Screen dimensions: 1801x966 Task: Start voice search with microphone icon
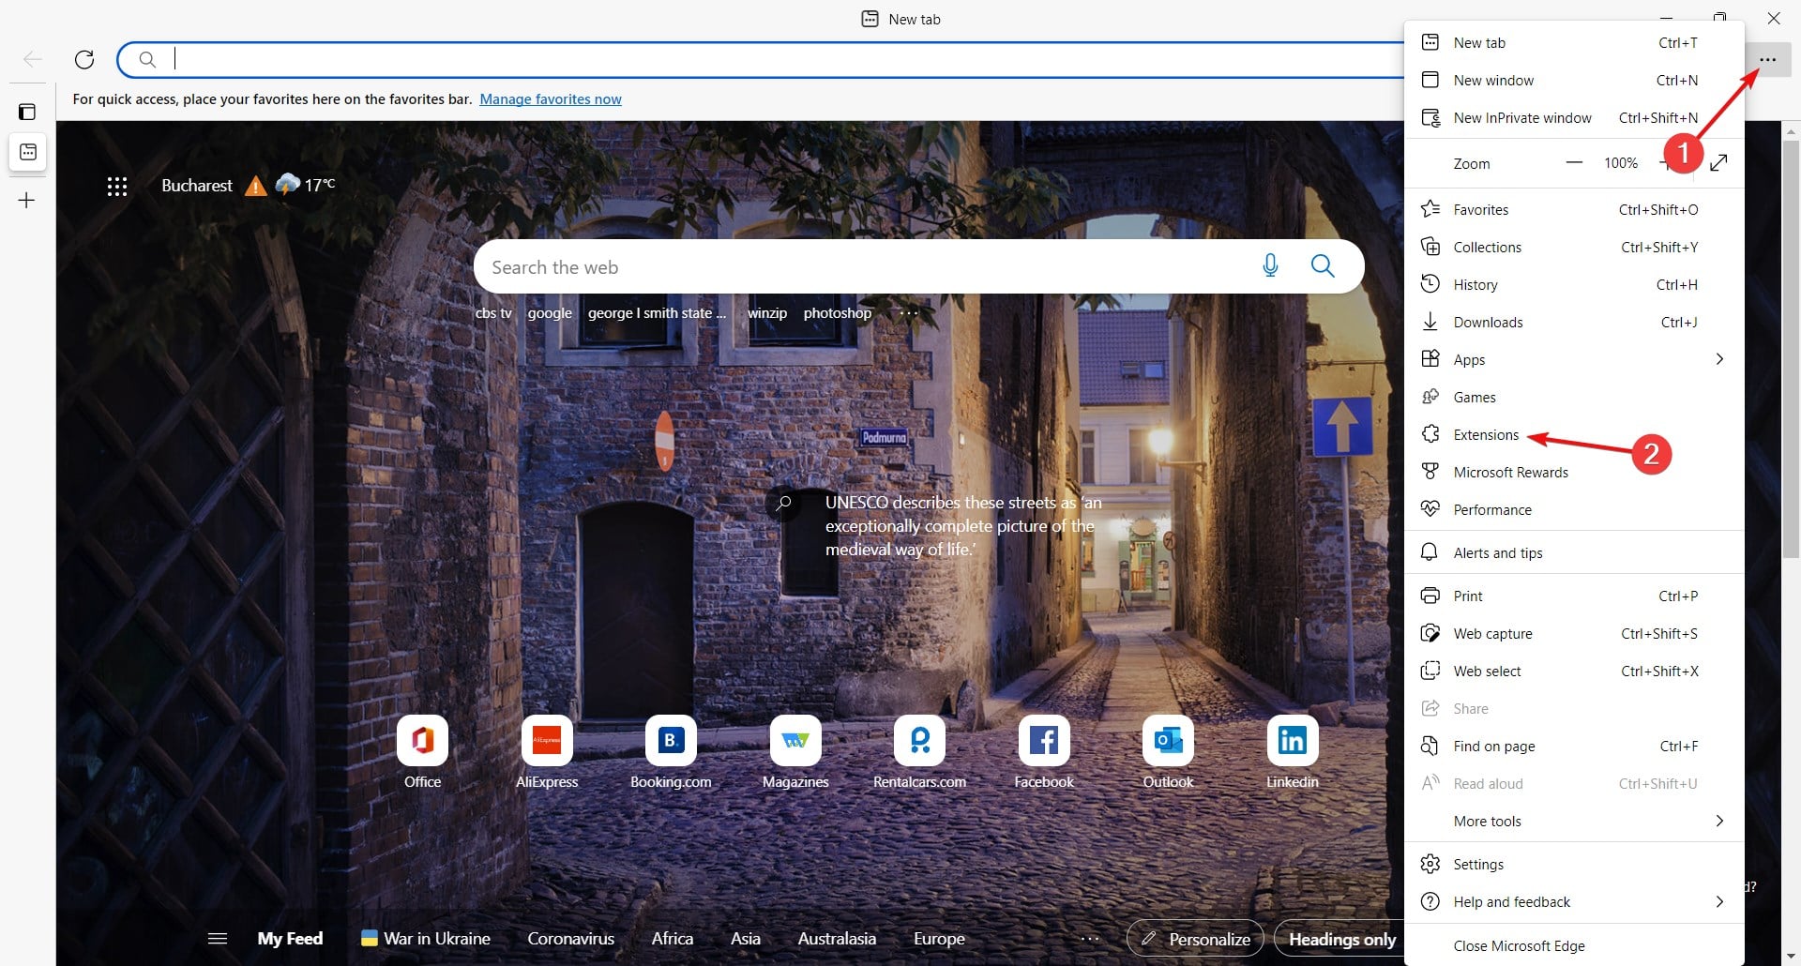(1270, 266)
